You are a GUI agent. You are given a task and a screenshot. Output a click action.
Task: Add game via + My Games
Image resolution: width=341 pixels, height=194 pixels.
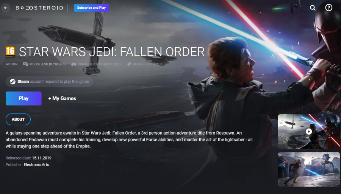coord(62,98)
